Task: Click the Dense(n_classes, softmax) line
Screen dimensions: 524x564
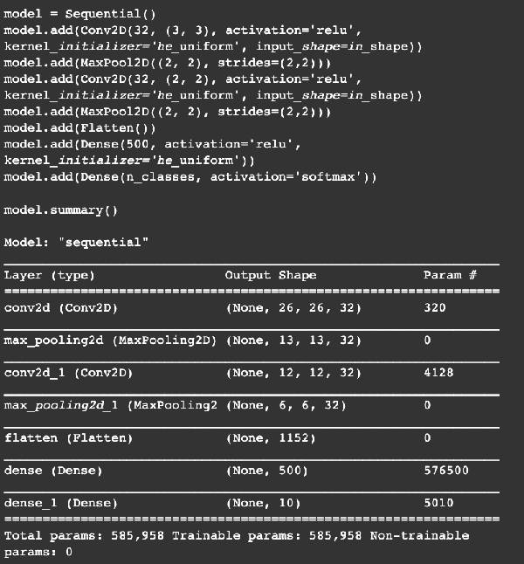Action: (x=190, y=177)
